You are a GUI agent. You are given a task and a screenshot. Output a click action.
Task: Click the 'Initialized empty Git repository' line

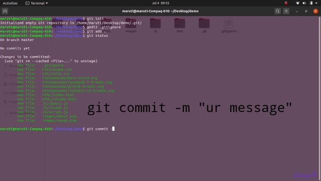click(71, 23)
